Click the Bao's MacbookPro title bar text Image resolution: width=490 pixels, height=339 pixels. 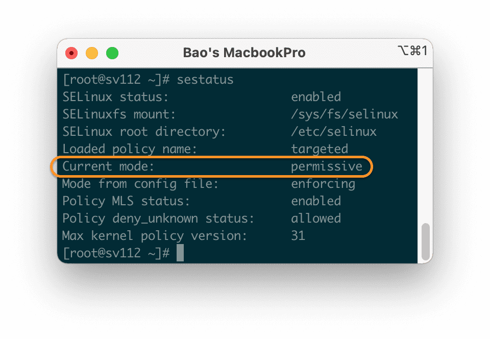click(244, 53)
